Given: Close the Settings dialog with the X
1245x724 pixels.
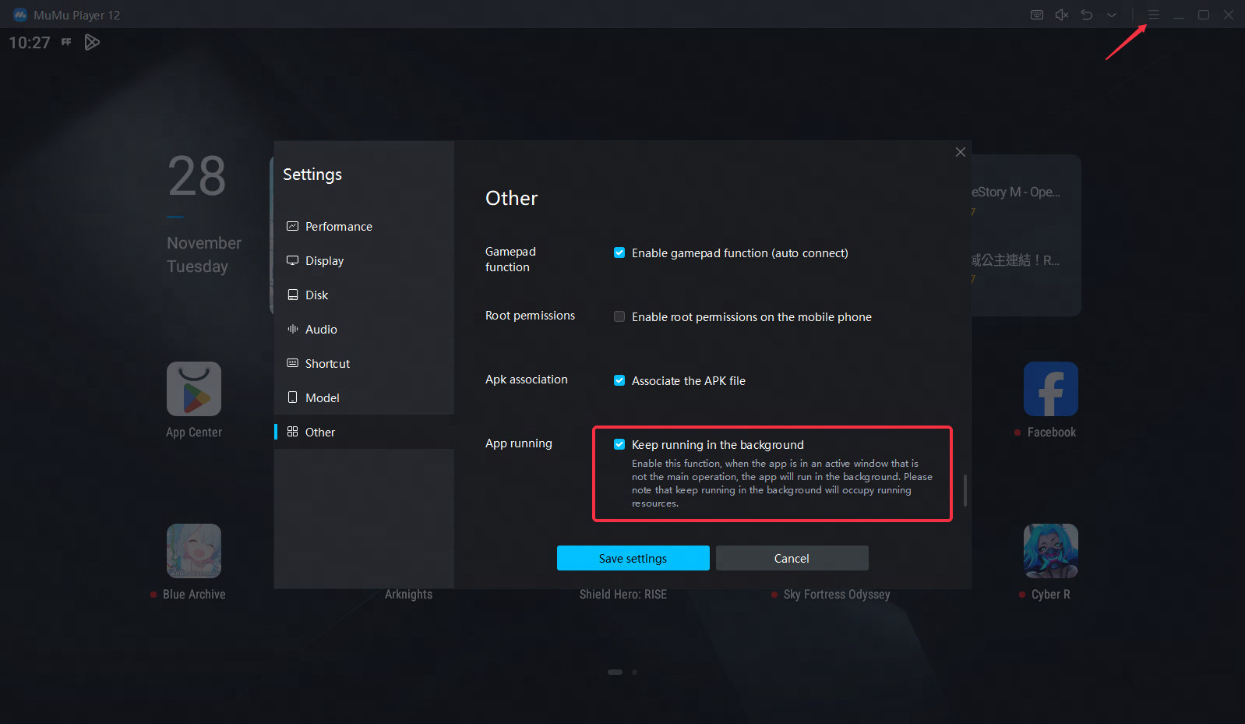Looking at the screenshot, I should point(961,152).
